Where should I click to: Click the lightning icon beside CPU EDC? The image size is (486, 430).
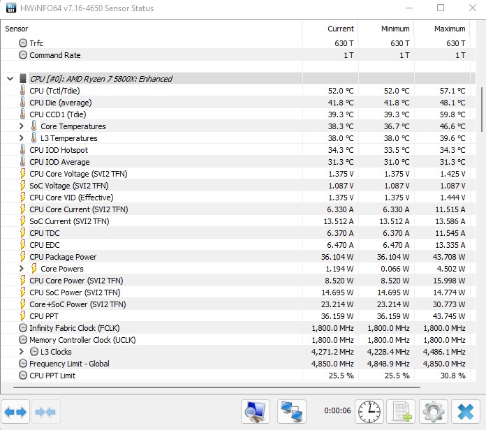click(x=22, y=245)
